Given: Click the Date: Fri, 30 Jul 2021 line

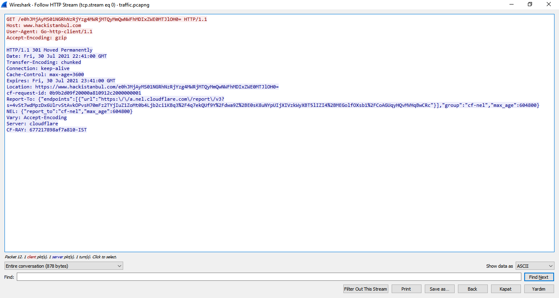Looking at the screenshot, I should [57, 56].
